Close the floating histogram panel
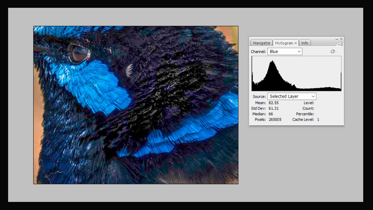This screenshot has height=210, width=373. (341, 39)
